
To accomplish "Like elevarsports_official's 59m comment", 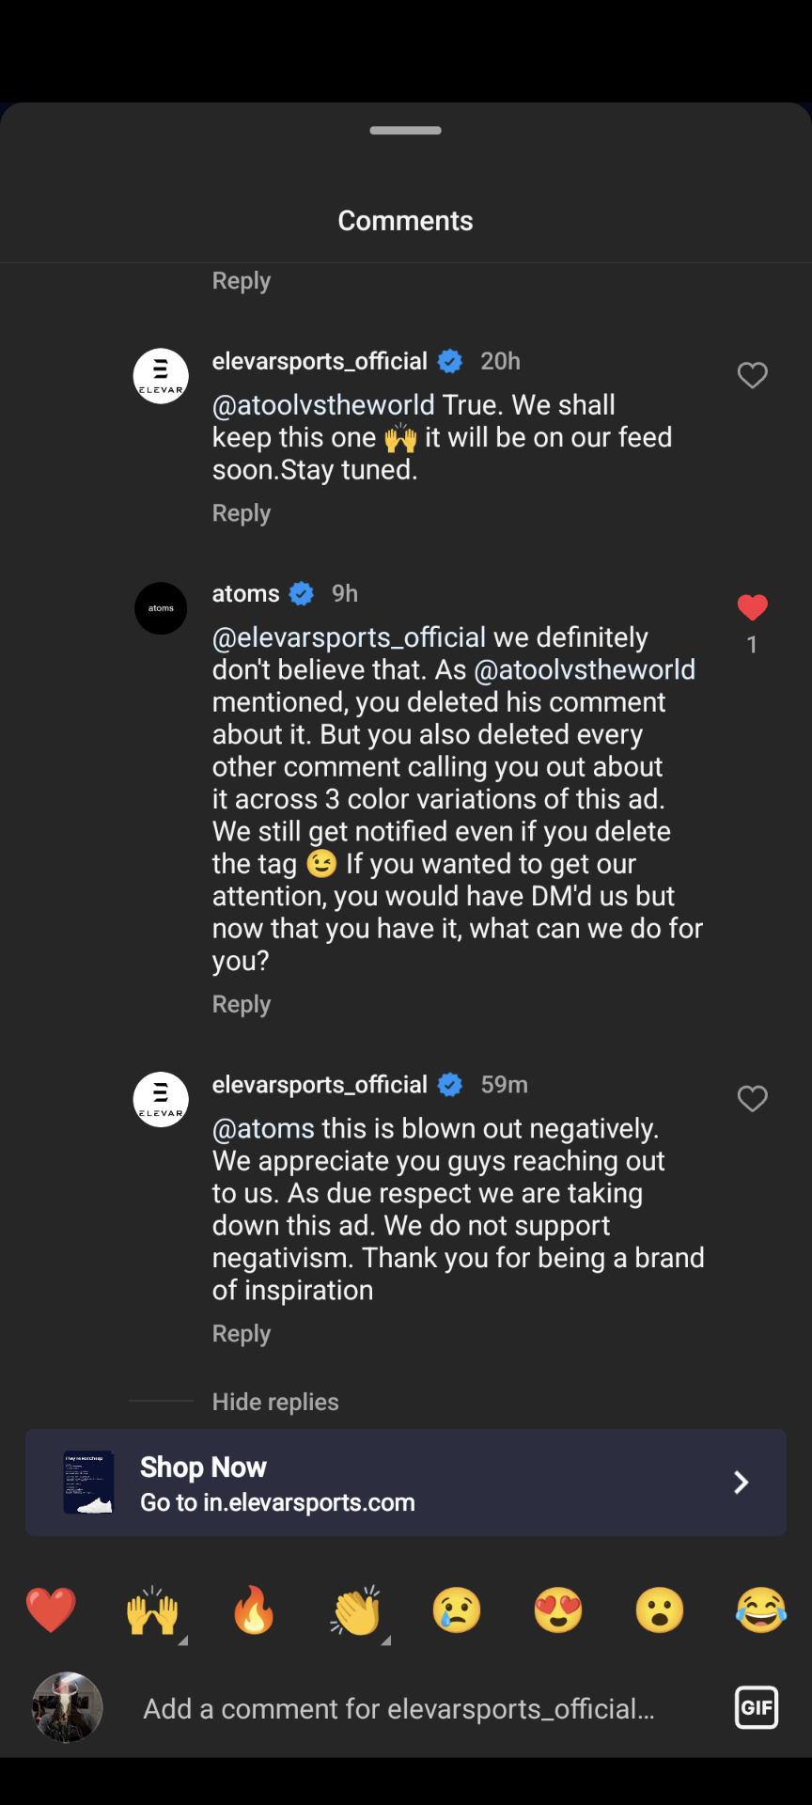I will [753, 1098].
